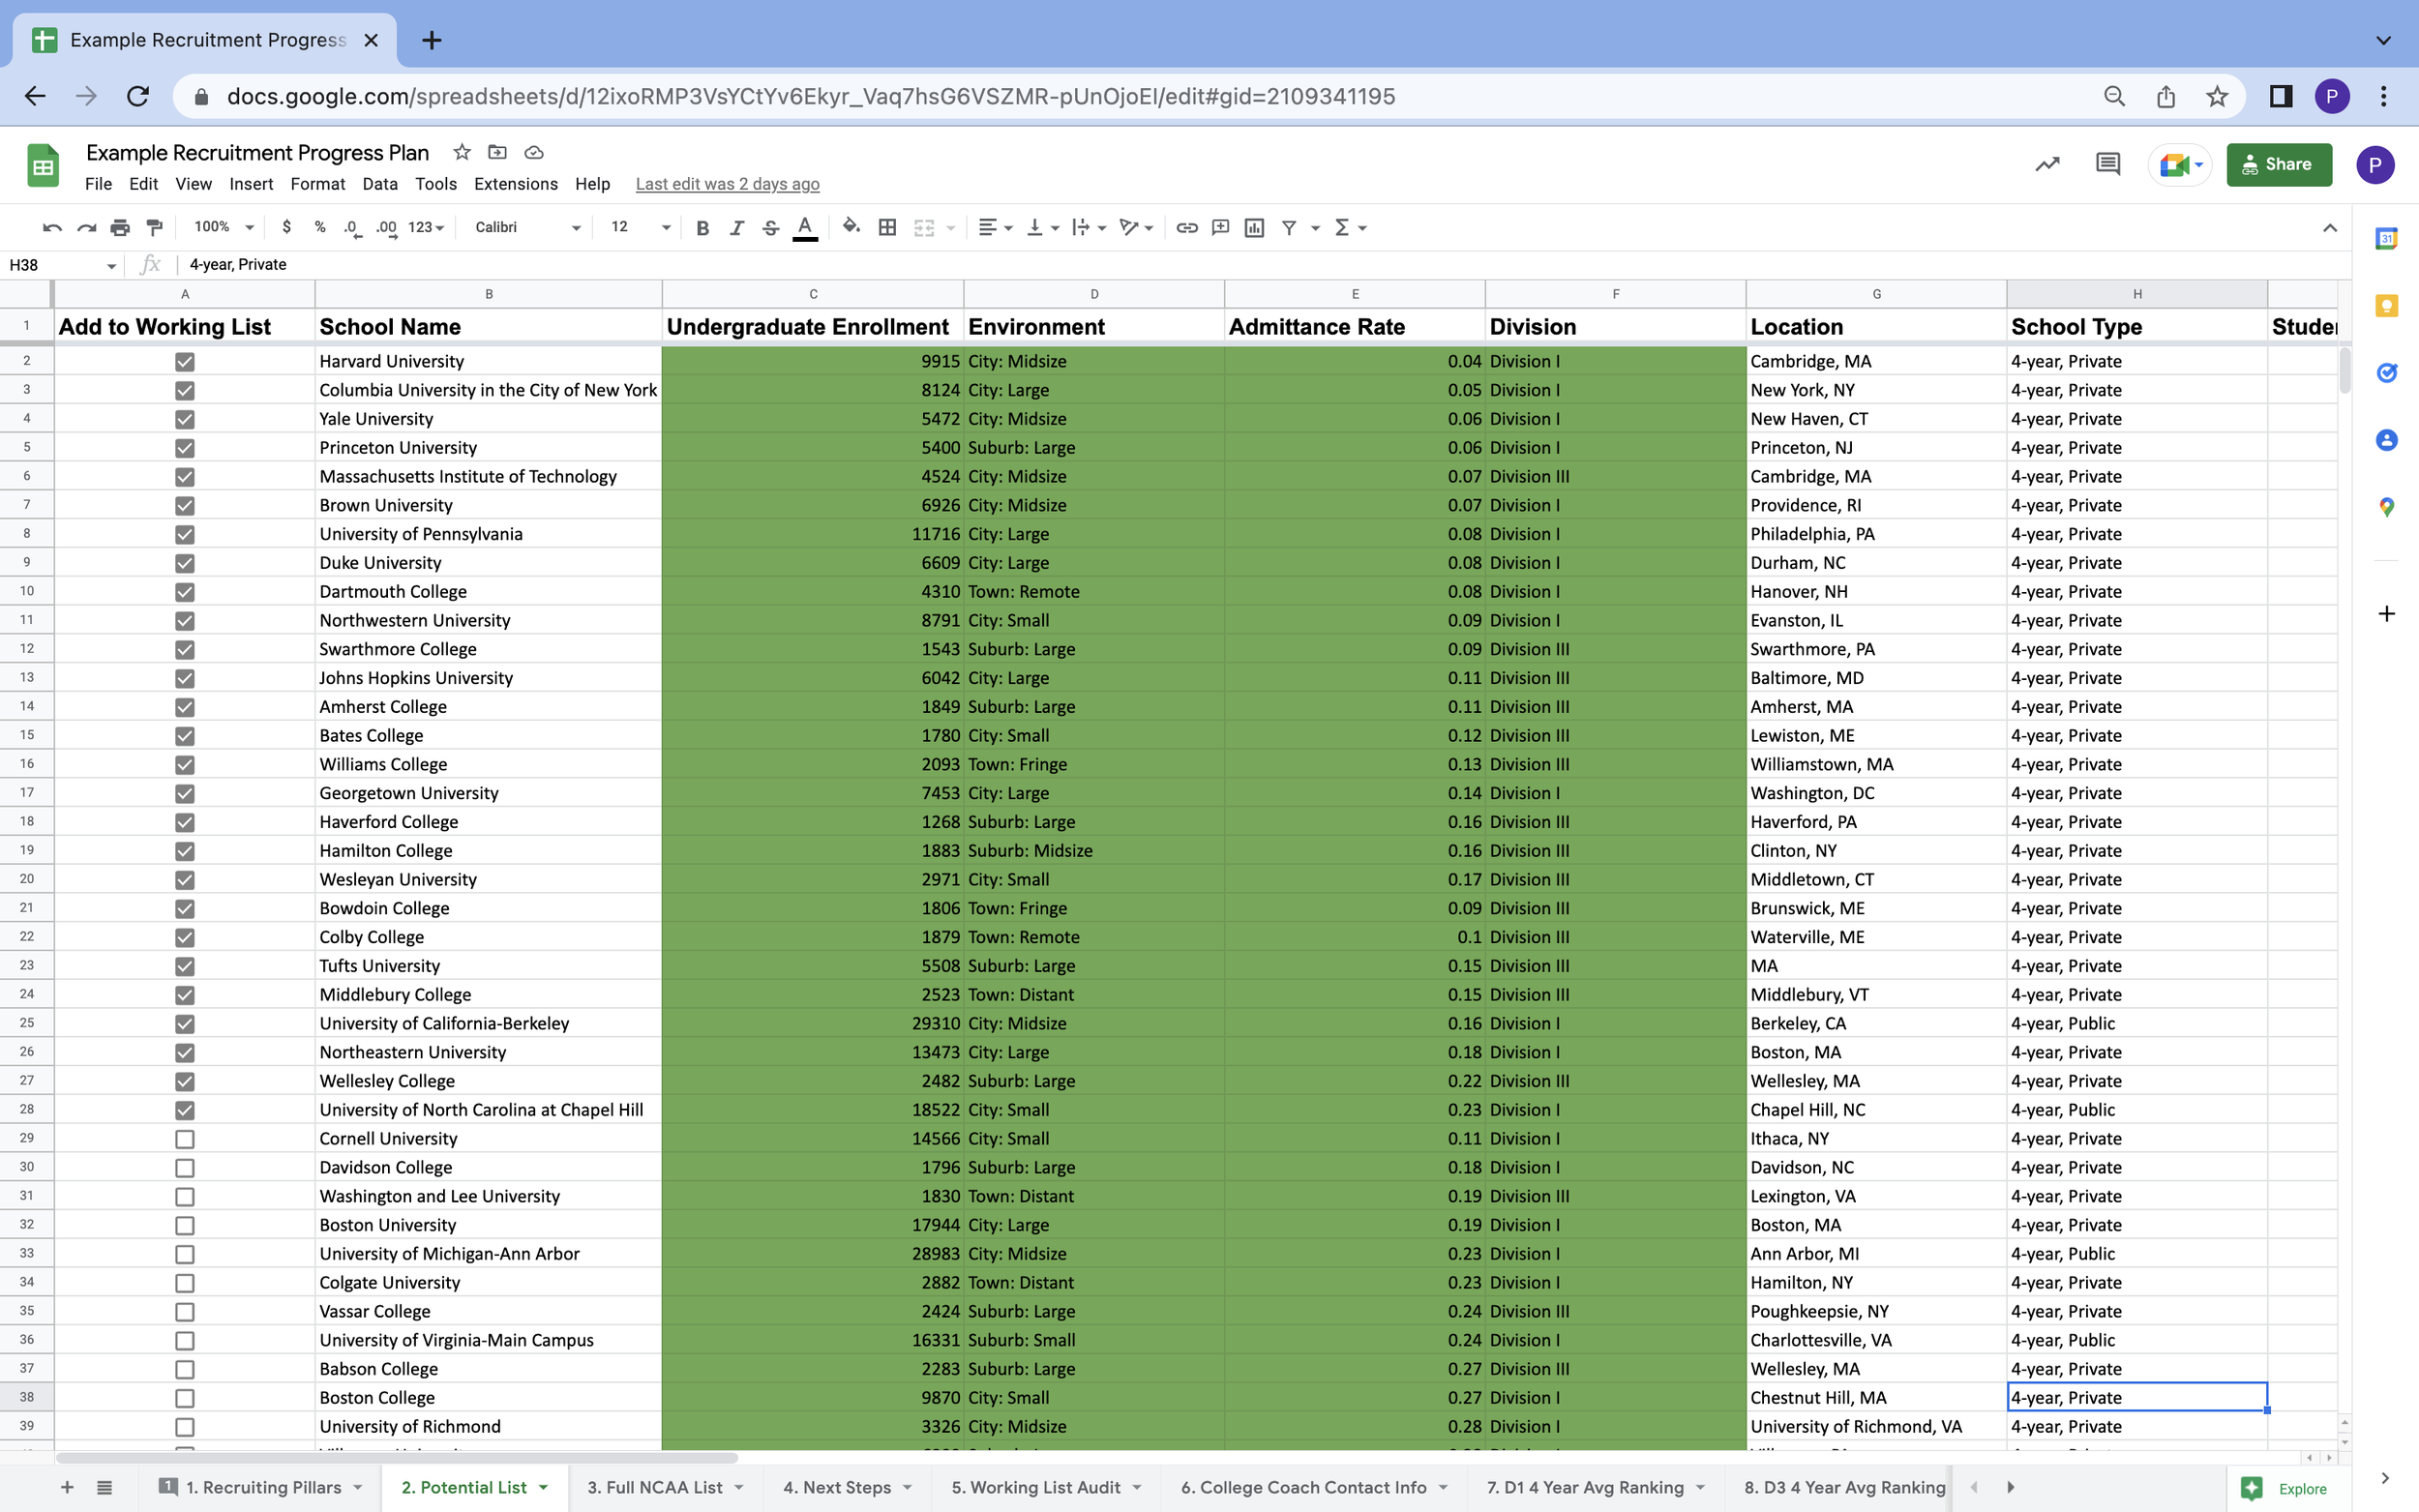
Task: Click the green Share button
Action: [2278, 164]
